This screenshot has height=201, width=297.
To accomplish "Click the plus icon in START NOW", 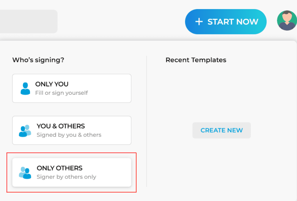I will (x=199, y=22).
